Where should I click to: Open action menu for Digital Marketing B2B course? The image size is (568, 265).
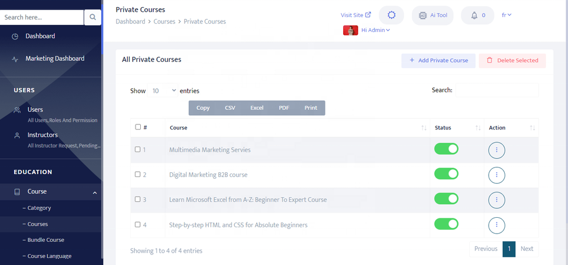[496, 175]
